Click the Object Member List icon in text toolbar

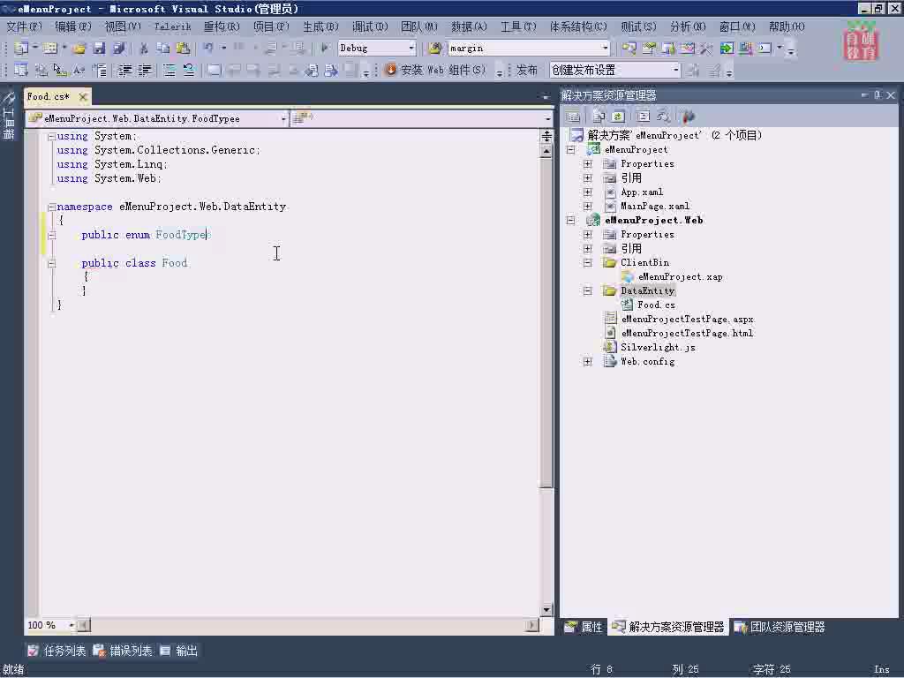tap(21, 71)
